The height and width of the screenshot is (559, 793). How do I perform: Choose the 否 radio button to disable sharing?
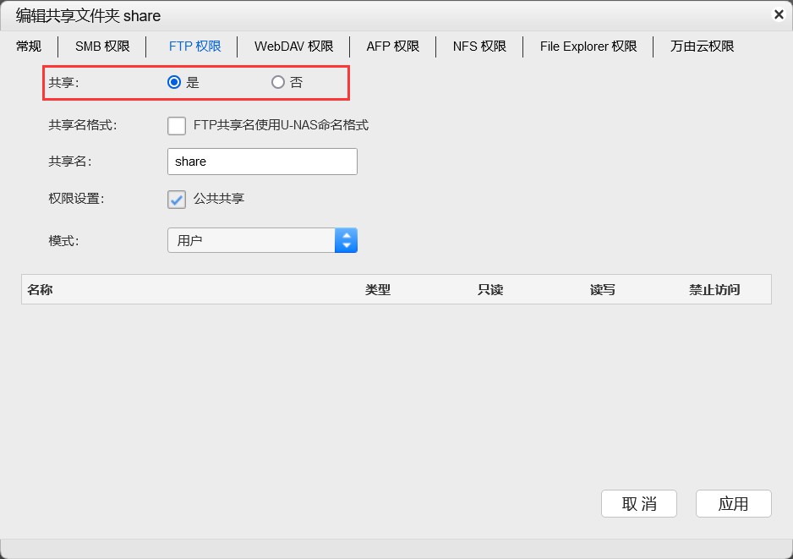(x=277, y=82)
